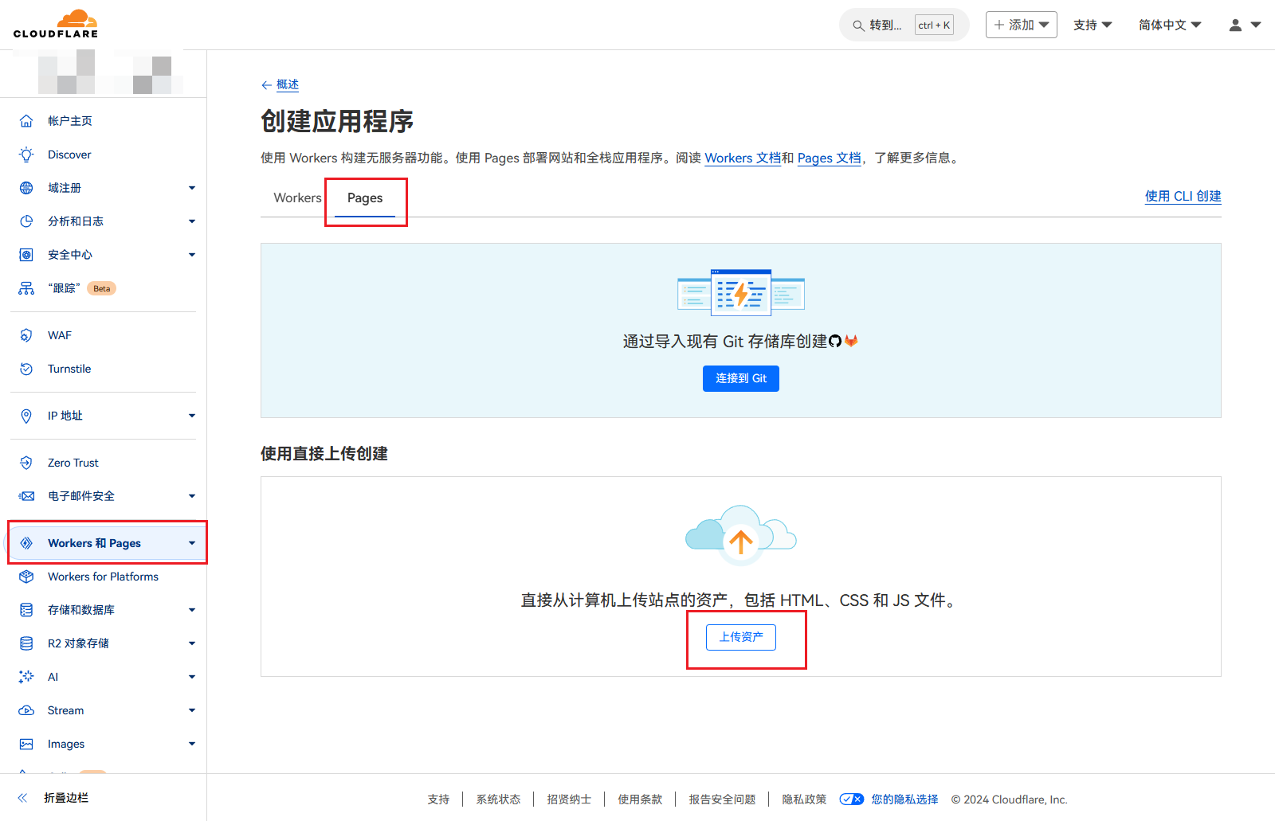Open the 添加 dropdown in header

tap(1021, 25)
